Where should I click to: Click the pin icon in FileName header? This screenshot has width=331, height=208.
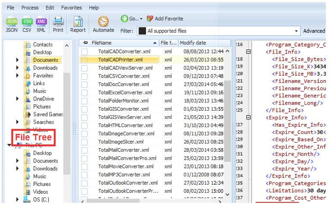tap(85, 43)
